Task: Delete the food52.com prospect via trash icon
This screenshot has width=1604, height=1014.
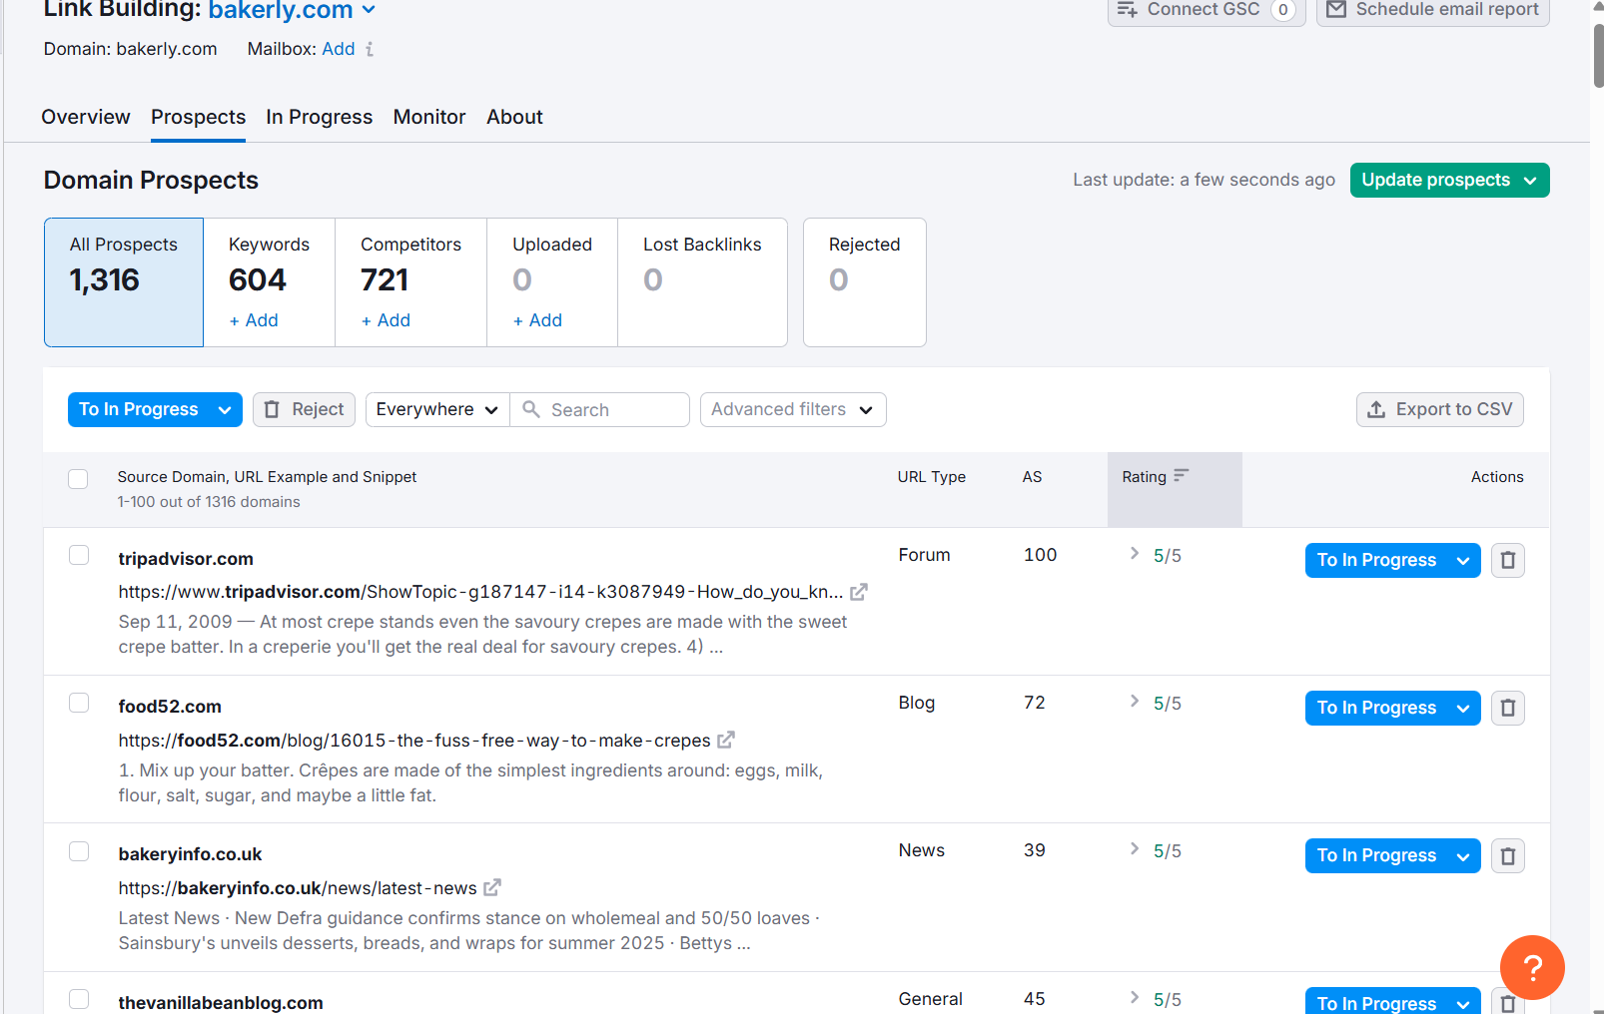Action: [x=1507, y=708]
